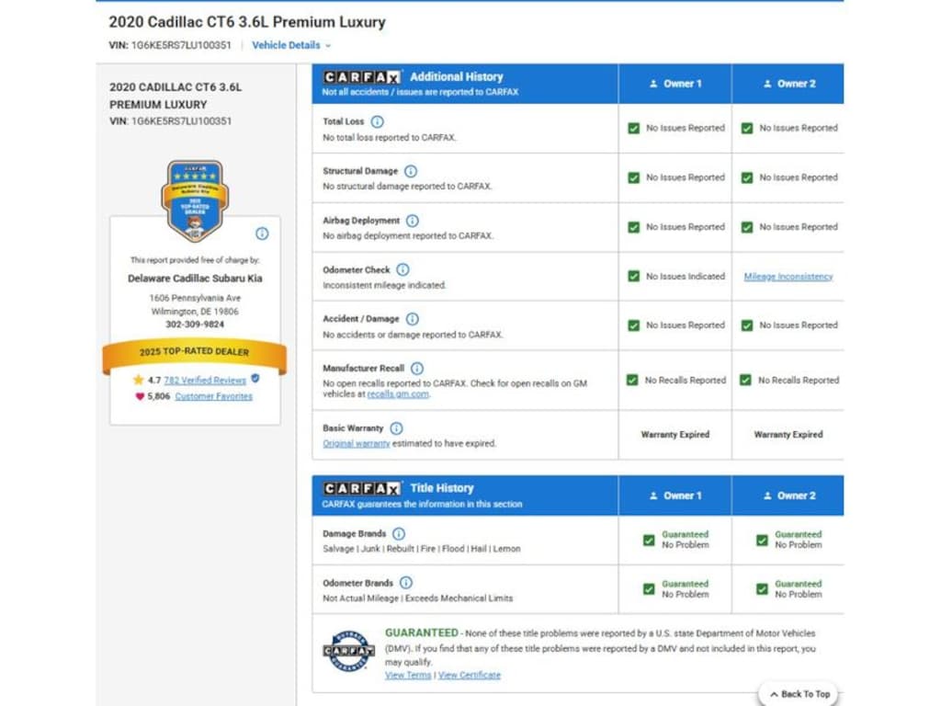Click Total Loss Owner 2 green checkmark
941x706 pixels.
(747, 129)
